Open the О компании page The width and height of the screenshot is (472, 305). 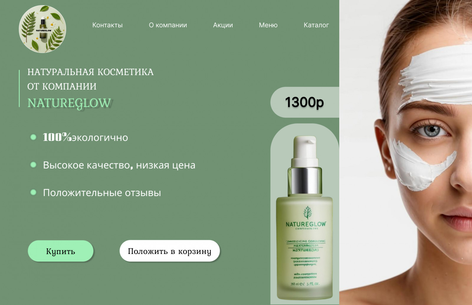[168, 25]
